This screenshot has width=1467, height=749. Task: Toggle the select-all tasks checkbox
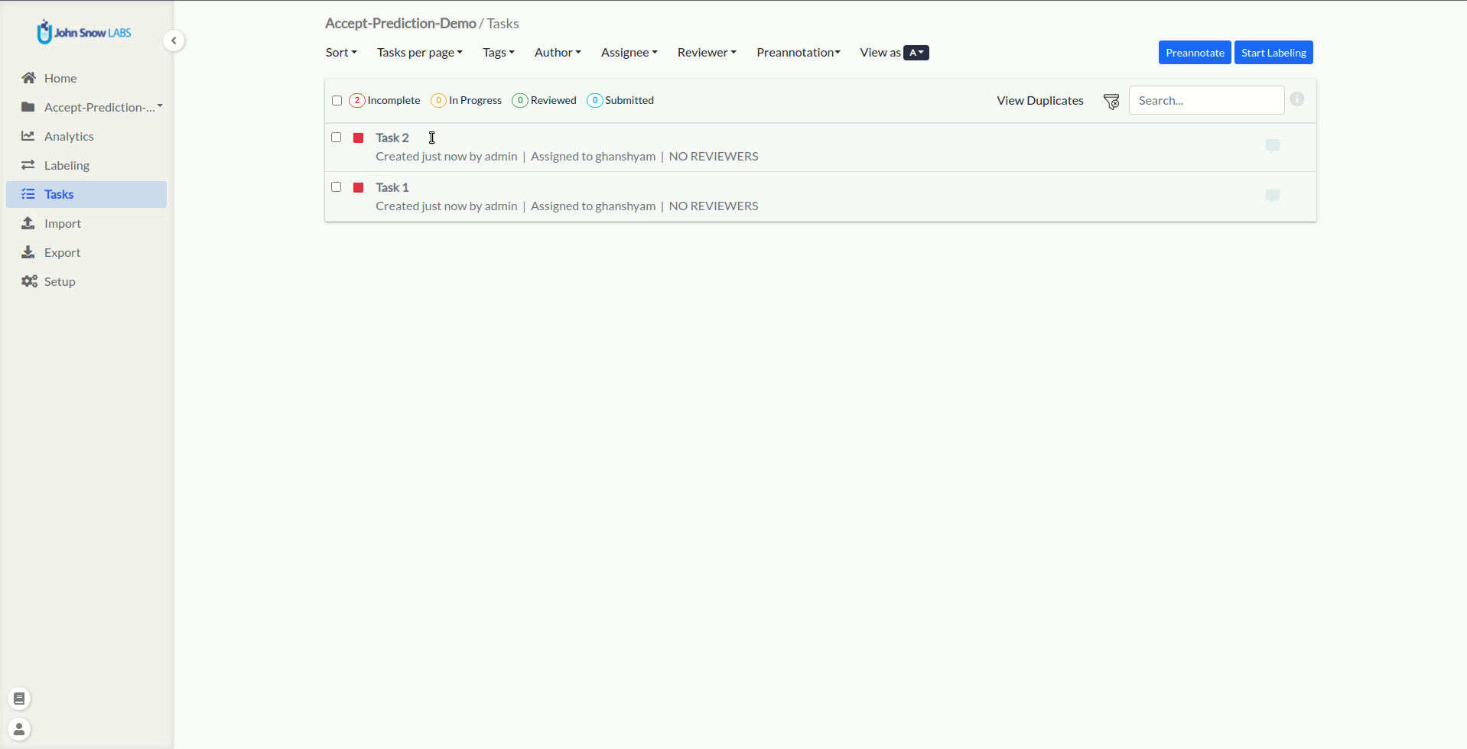(337, 100)
